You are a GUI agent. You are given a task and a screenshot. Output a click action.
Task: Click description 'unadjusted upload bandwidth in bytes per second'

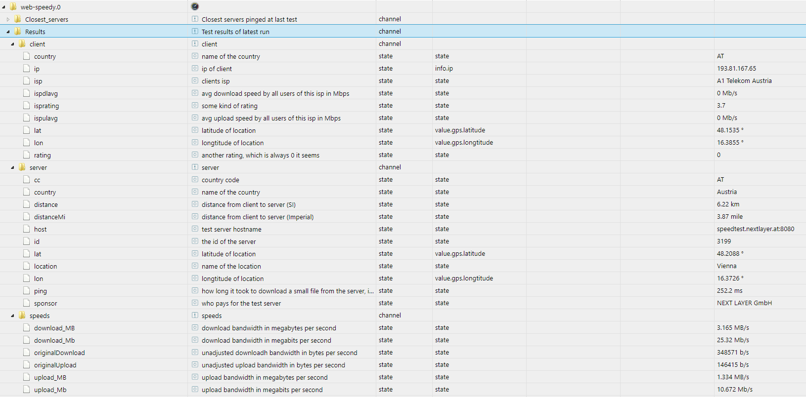tap(273, 365)
